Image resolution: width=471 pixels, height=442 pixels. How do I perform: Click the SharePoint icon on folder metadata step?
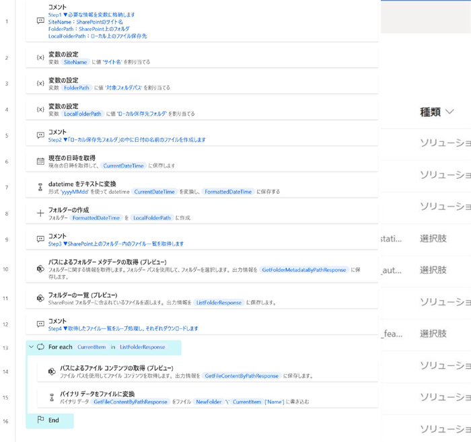[x=40, y=269]
